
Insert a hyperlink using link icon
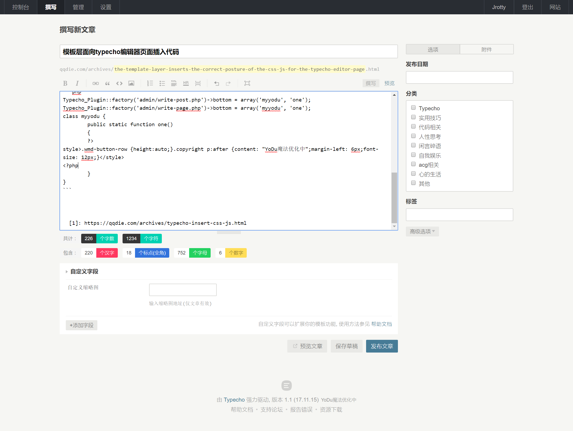(x=95, y=83)
